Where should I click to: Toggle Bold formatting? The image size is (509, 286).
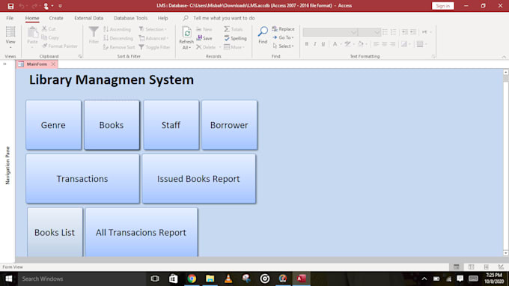306,44
